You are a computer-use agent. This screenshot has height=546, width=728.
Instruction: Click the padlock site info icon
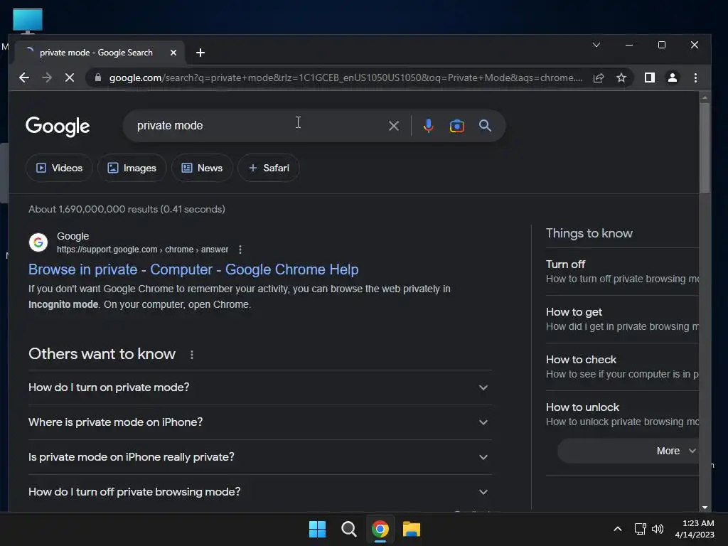tap(98, 77)
